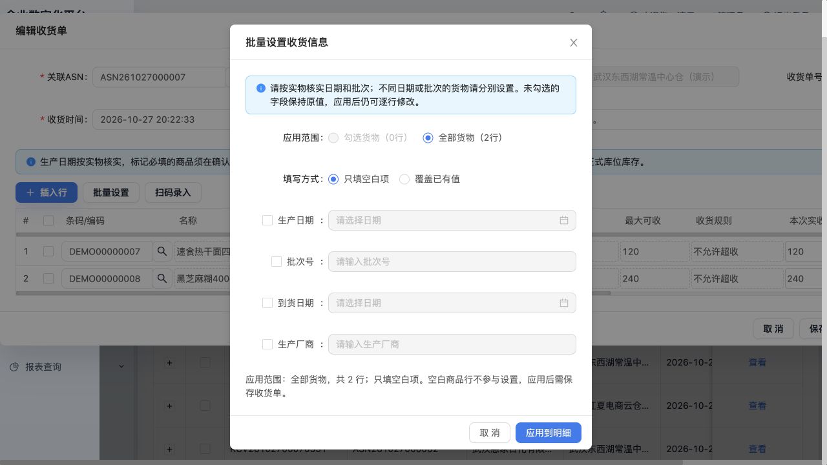This screenshot has height=465, width=827.
Task: Click 取消 in the batch settings dialog
Action: pos(490,433)
